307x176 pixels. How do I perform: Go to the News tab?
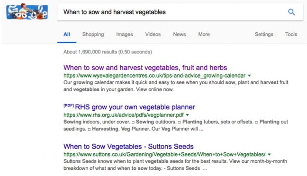pyautogui.click(x=180, y=34)
